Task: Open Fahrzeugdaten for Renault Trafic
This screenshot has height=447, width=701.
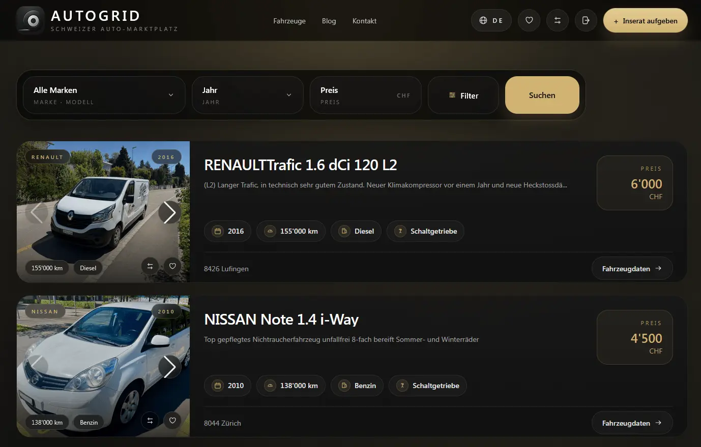Action: point(632,268)
